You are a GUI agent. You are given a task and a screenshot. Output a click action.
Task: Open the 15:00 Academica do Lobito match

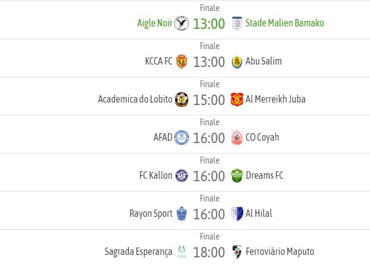tap(209, 100)
